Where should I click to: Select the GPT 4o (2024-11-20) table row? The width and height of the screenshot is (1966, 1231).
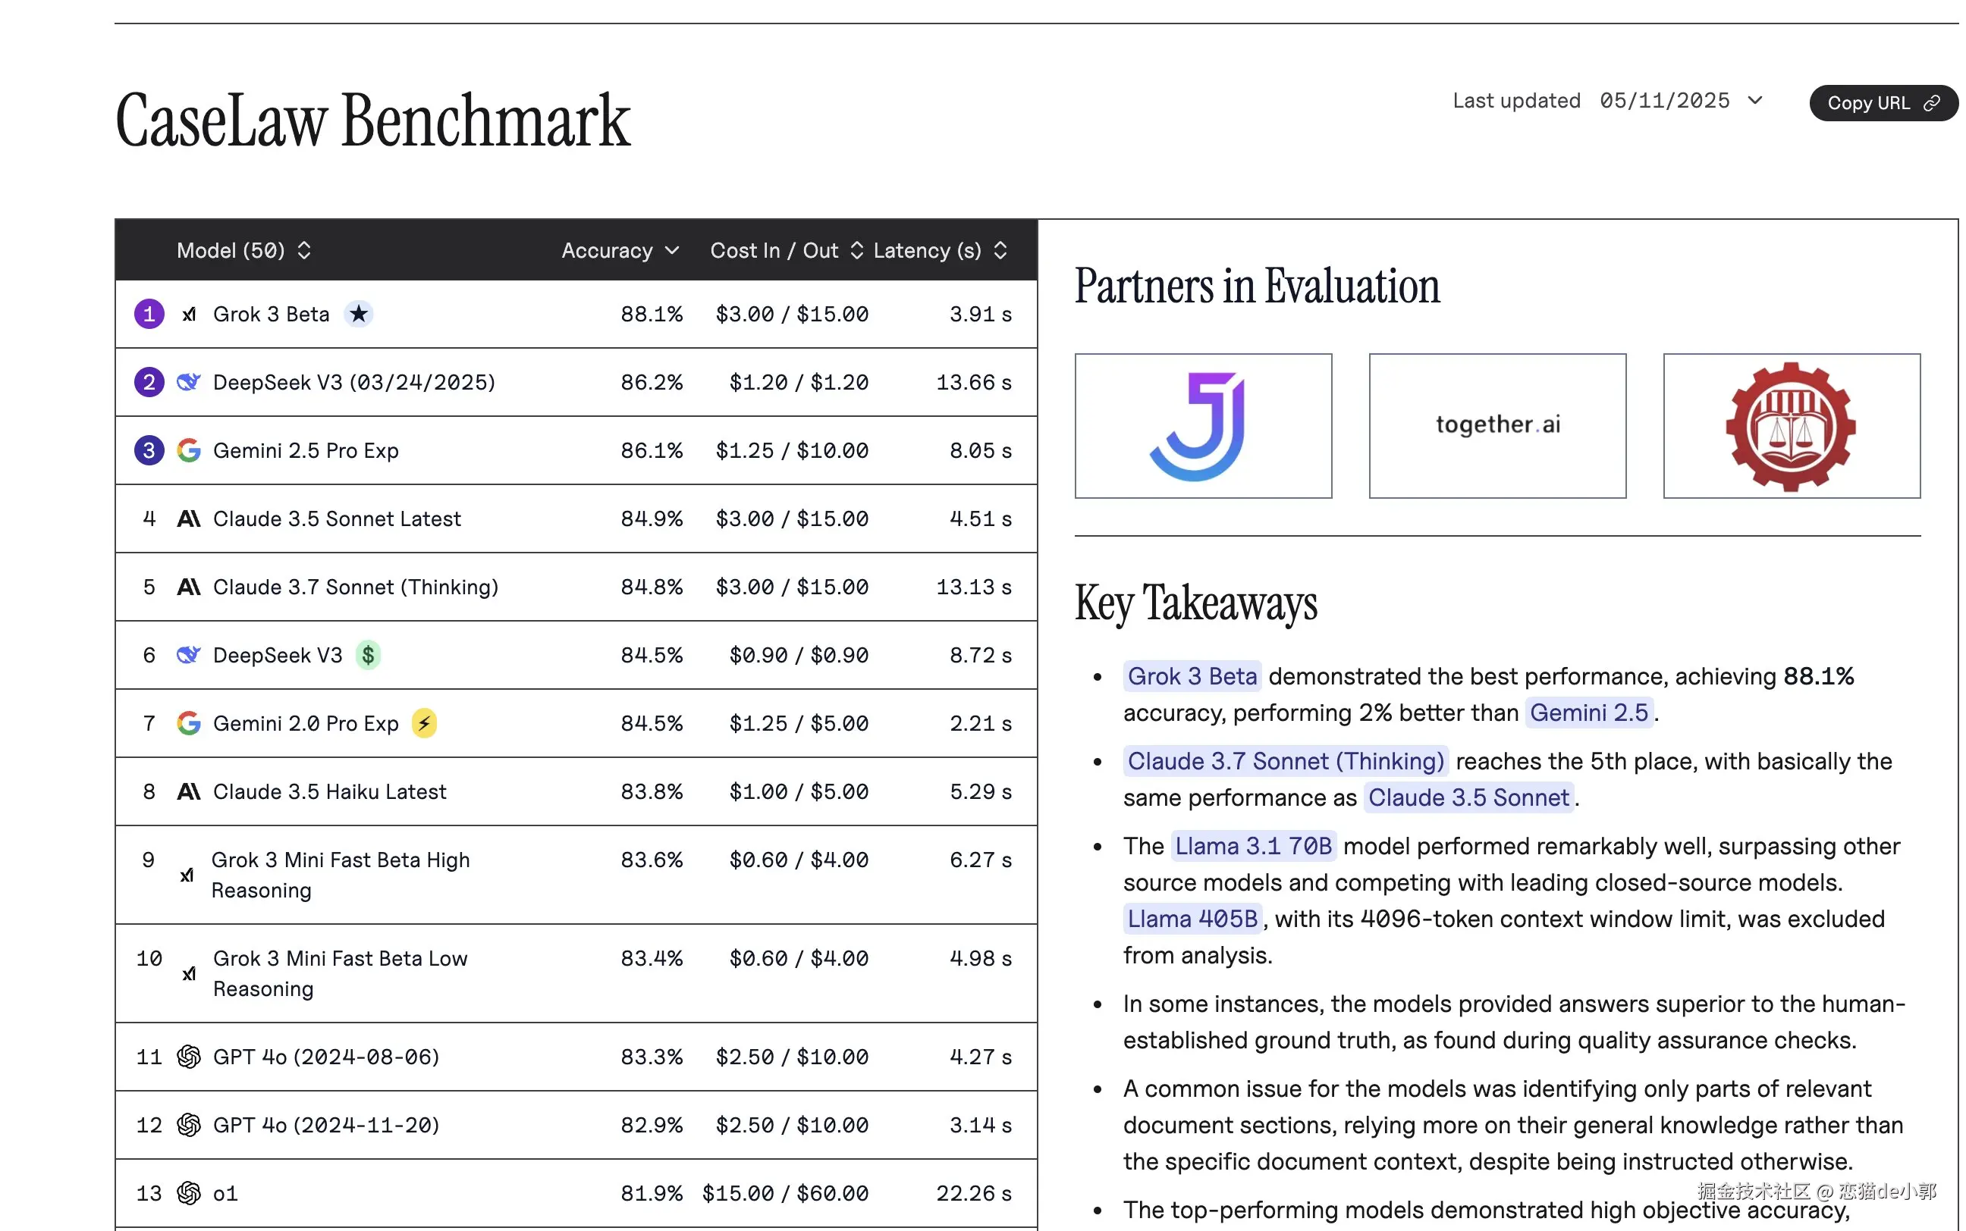576,1125
